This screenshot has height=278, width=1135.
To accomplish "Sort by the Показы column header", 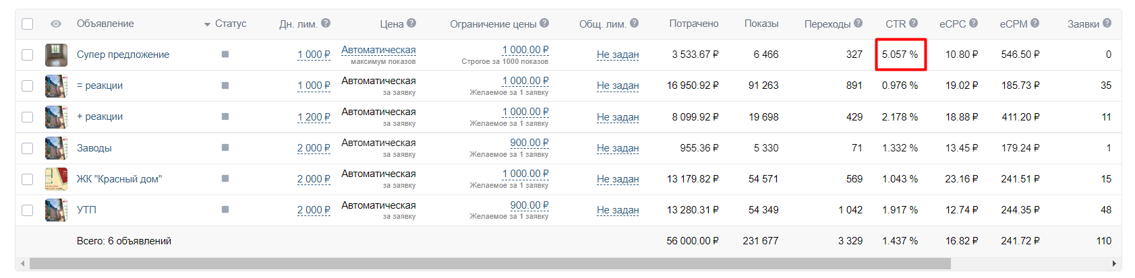I will pyautogui.click(x=761, y=24).
